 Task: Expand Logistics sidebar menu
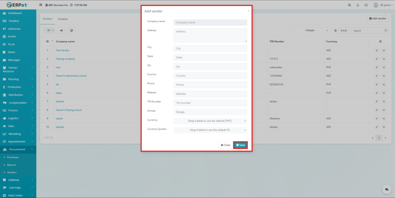[18, 118]
